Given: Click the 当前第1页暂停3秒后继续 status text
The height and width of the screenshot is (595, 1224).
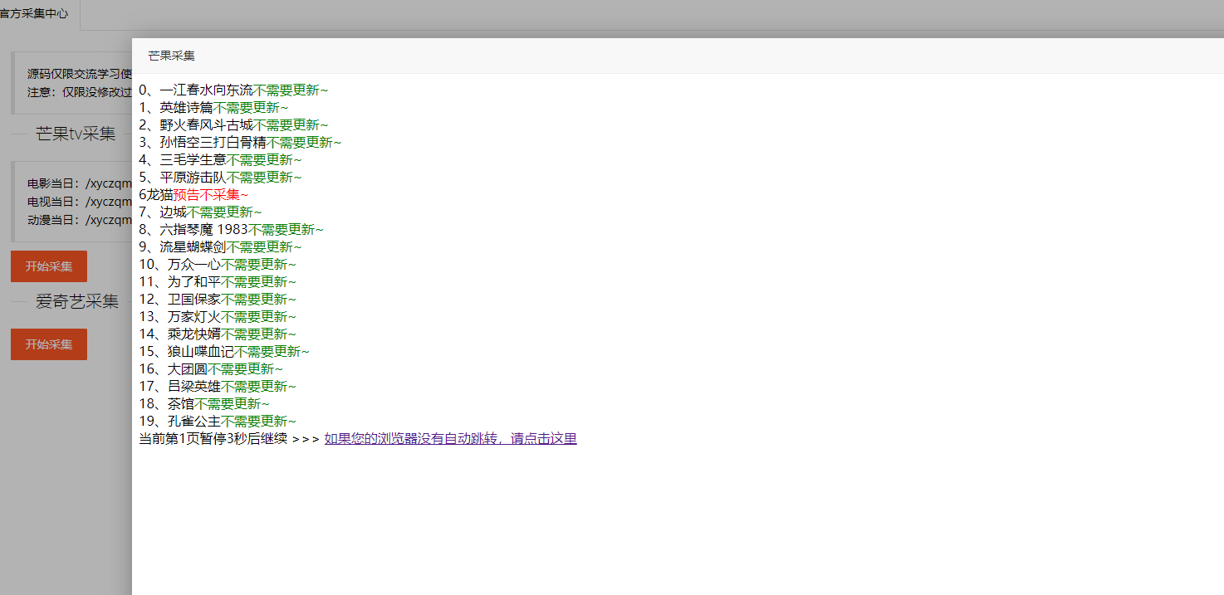Looking at the screenshot, I should pos(213,439).
